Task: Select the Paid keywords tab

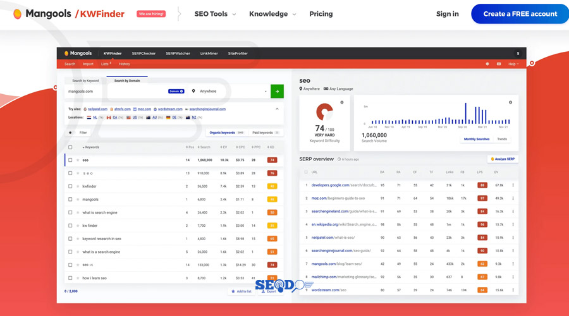Action: (265, 133)
